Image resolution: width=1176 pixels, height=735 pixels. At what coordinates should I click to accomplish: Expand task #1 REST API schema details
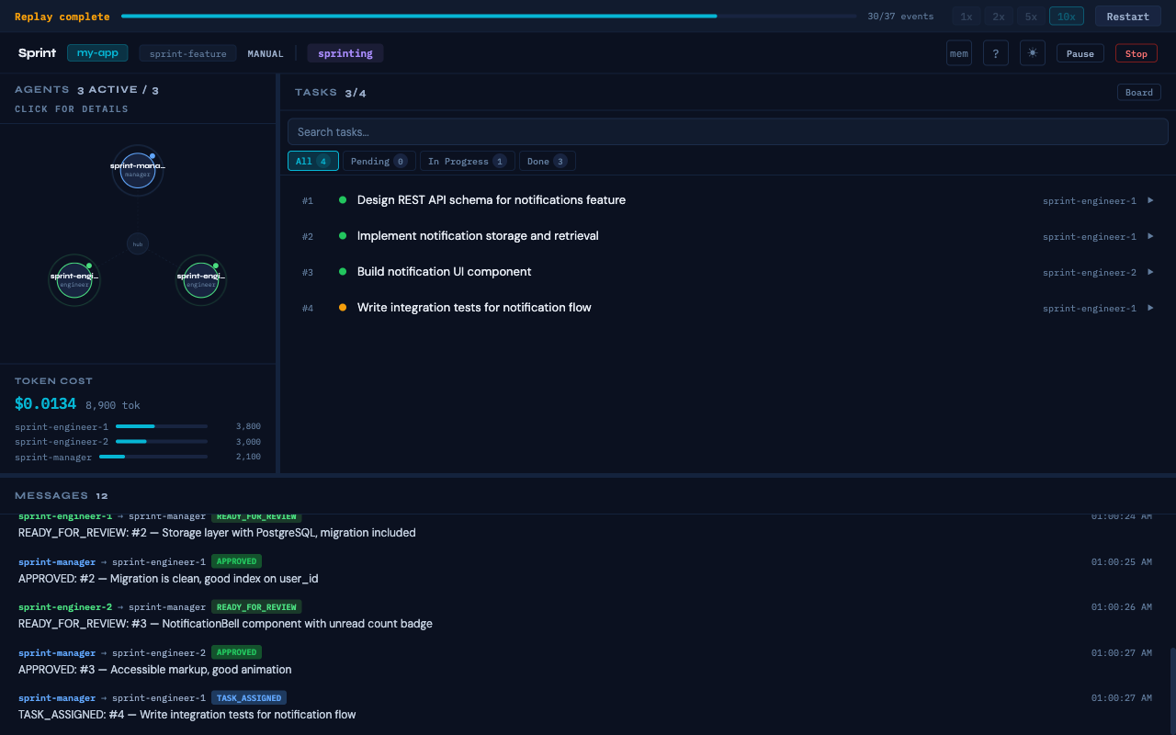coord(1150,200)
